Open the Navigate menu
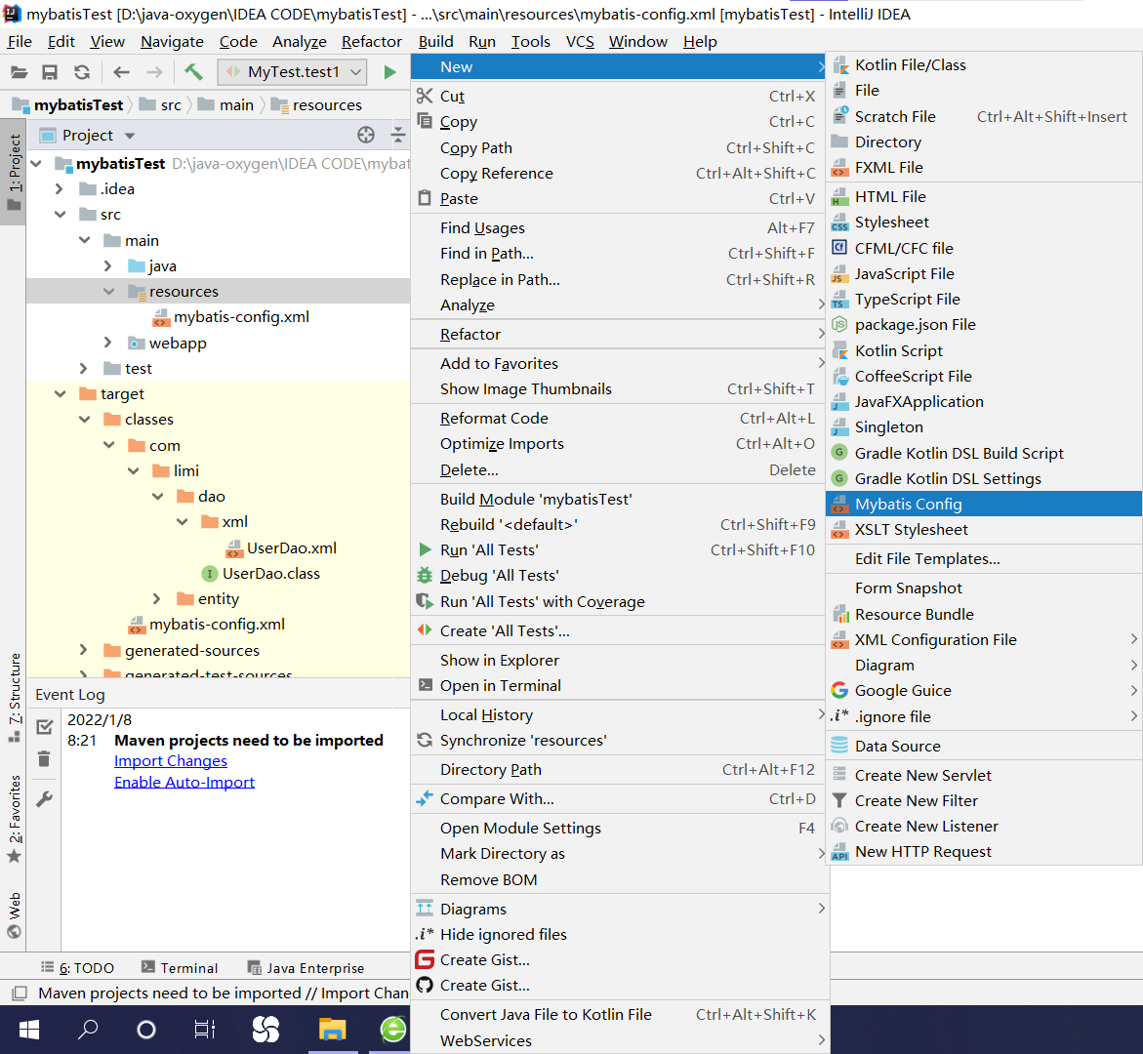The width and height of the screenshot is (1143, 1054). (x=172, y=42)
